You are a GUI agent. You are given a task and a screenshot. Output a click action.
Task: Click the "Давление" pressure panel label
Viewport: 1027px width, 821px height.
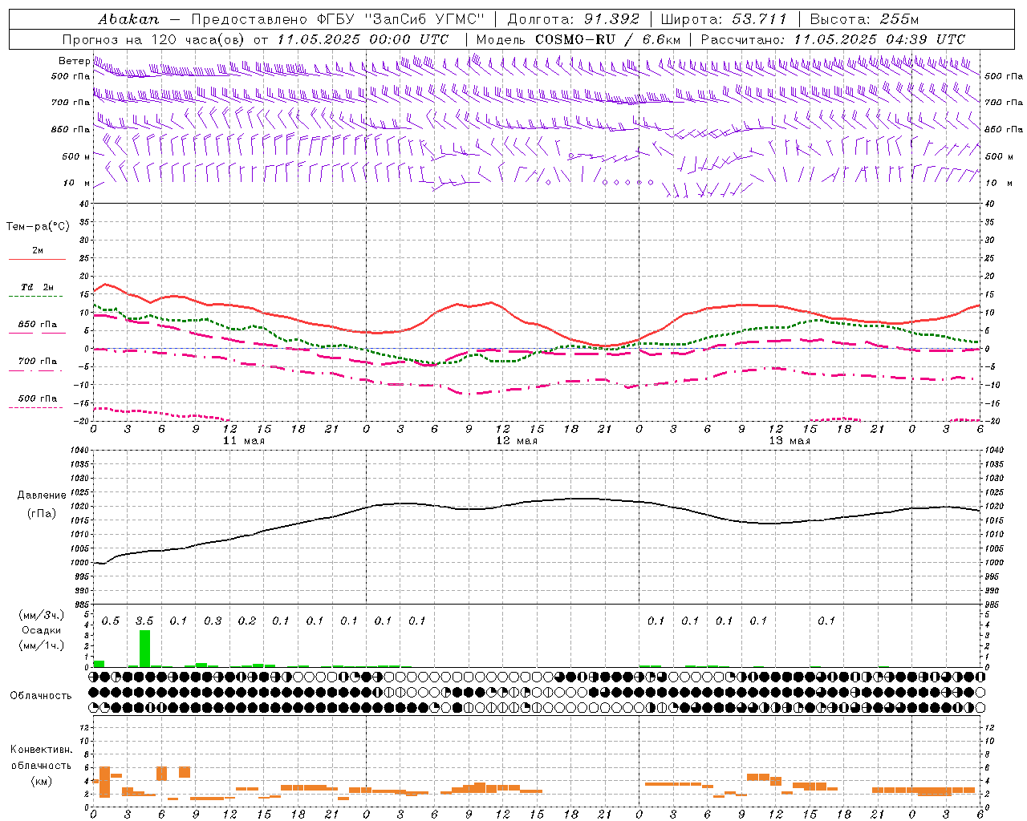point(42,495)
